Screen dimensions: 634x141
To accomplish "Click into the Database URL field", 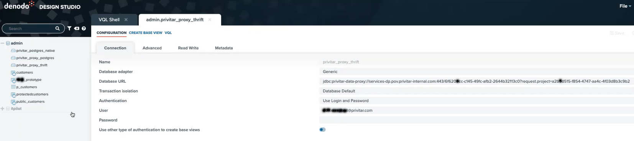I will tap(476, 81).
